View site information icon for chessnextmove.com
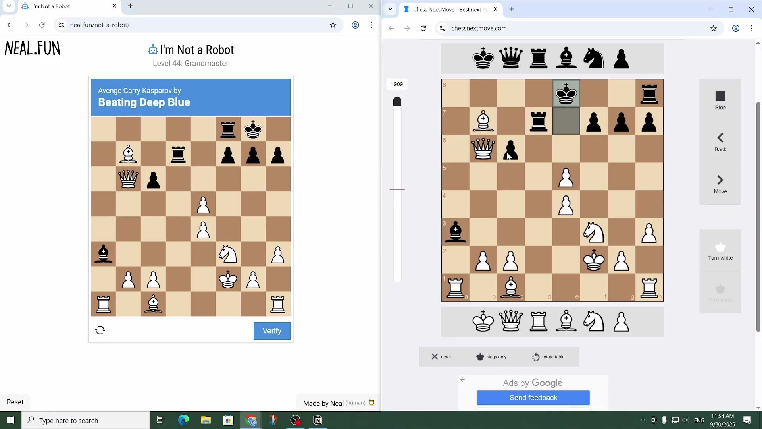This screenshot has height=429, width=762. pos(443,28)
